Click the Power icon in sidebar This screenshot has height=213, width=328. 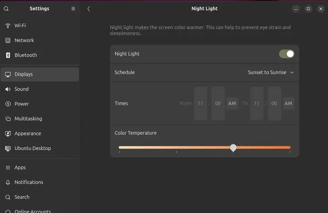click(8, 104)
